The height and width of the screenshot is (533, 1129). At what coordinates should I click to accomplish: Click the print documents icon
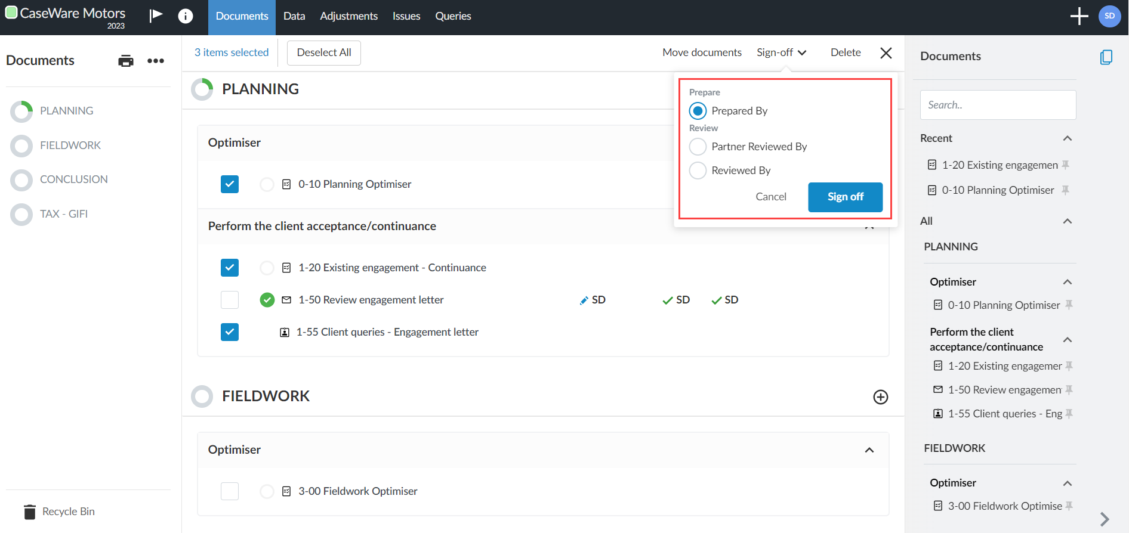click(x=126, y=61)
